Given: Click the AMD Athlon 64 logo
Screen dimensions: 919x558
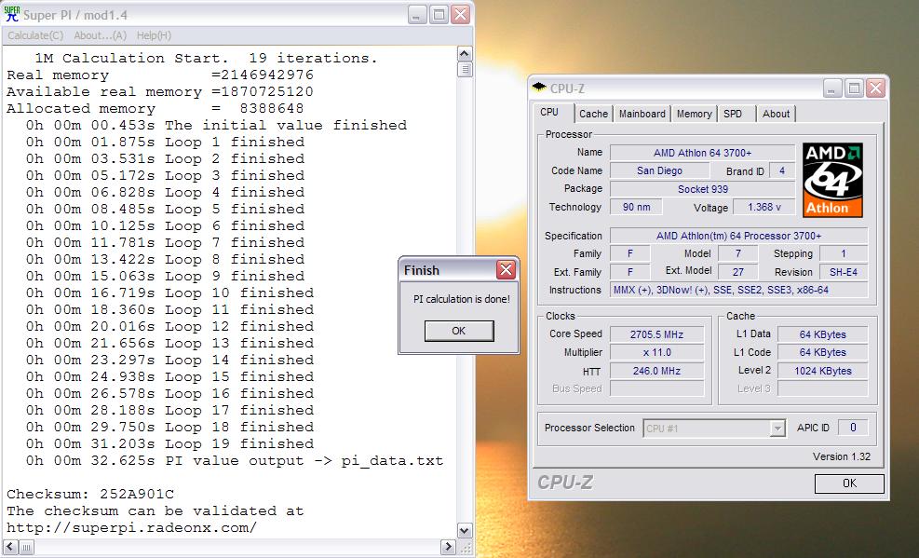Looking at the screenshot, I should pyautogui.click(x=832, y=180).
